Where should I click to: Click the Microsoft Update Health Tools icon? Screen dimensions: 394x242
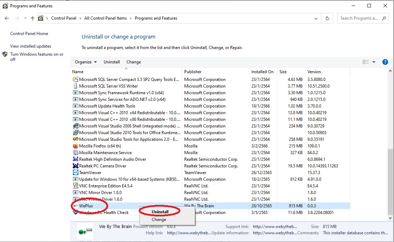75,106
